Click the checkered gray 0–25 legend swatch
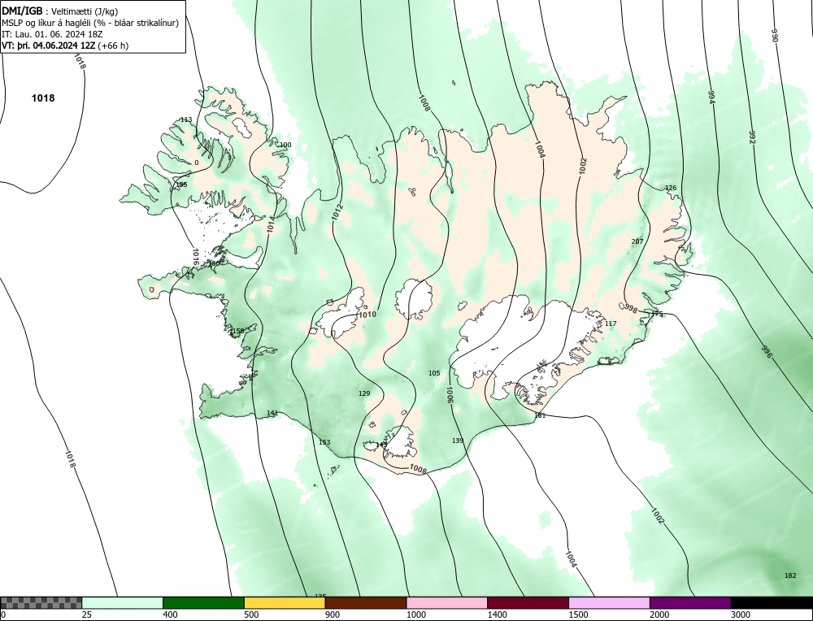The width and height of the screenshot is (813, 621). point(41,603)
